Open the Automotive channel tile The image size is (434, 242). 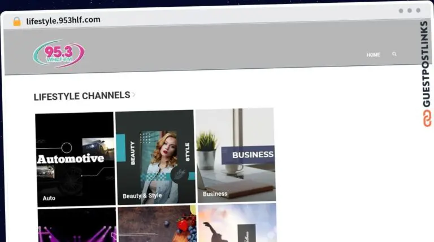click(x=75, y=159)
